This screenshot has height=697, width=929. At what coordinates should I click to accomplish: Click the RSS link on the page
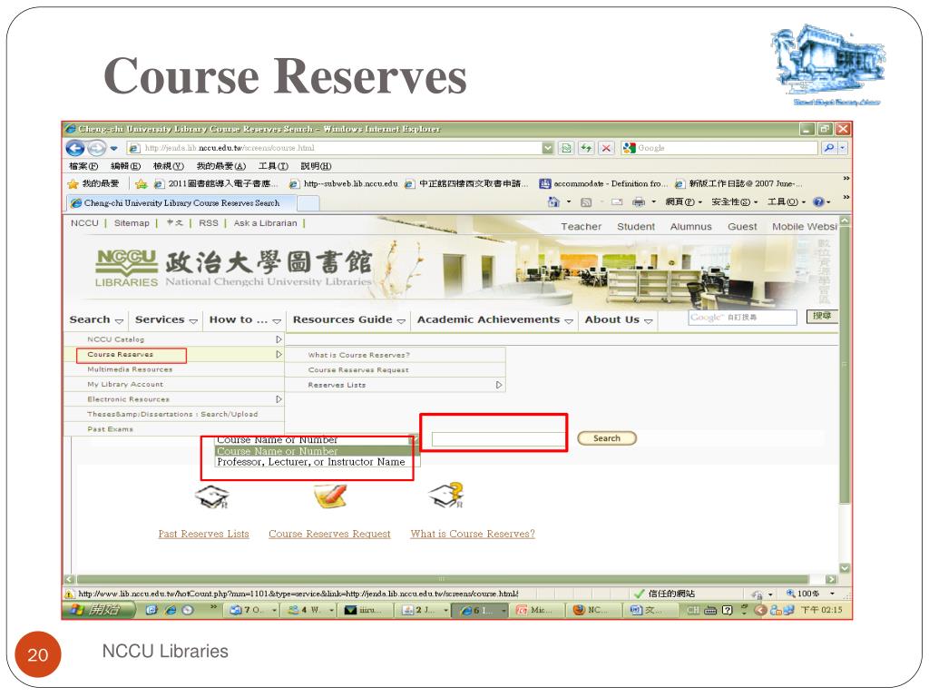[209, 223]
